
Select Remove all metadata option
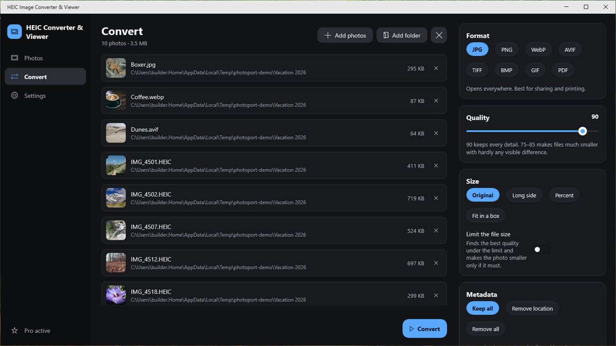[486, 329]
